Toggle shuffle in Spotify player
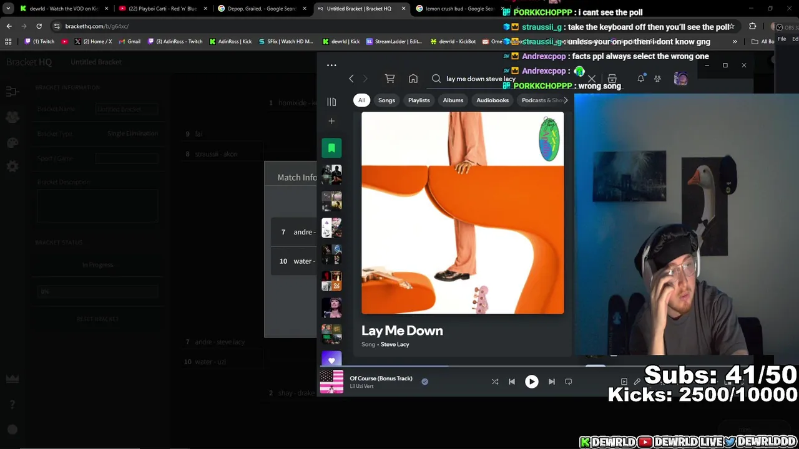The height and width of the screenshot is (449, 799). click(x=495, y=382)
